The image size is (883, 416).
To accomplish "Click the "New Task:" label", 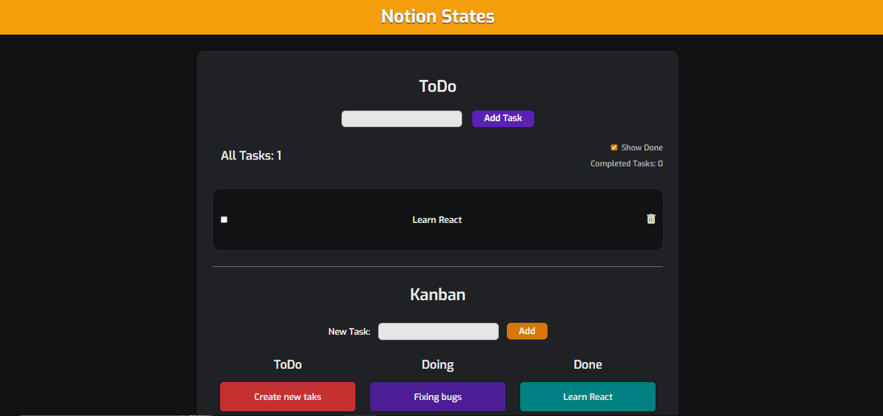I will (x=349, y=331).
